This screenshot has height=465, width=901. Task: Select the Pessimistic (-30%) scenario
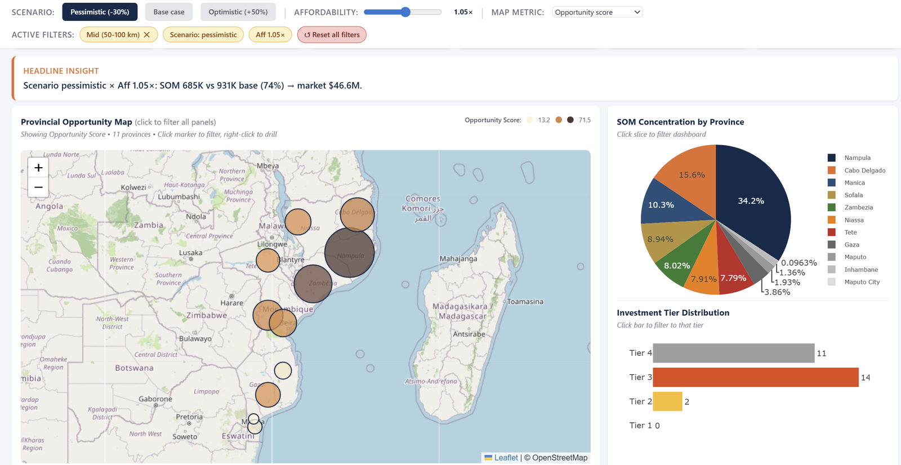[x=100, y=12]
